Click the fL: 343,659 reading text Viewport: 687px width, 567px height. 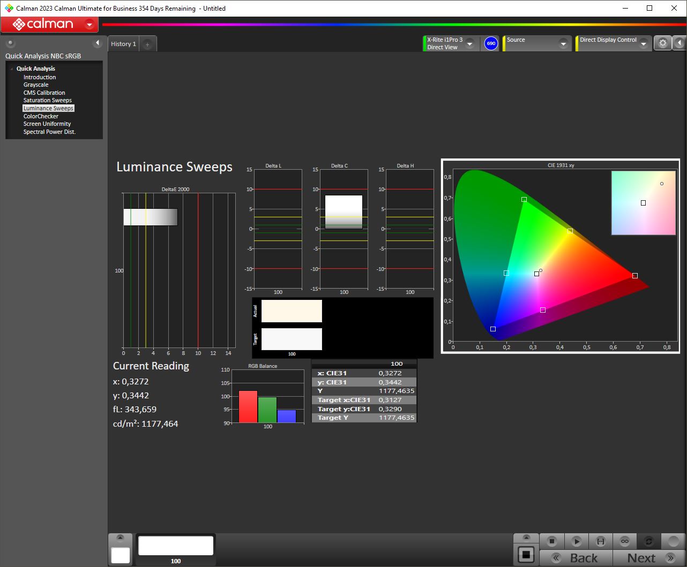(x=135, y=409)
